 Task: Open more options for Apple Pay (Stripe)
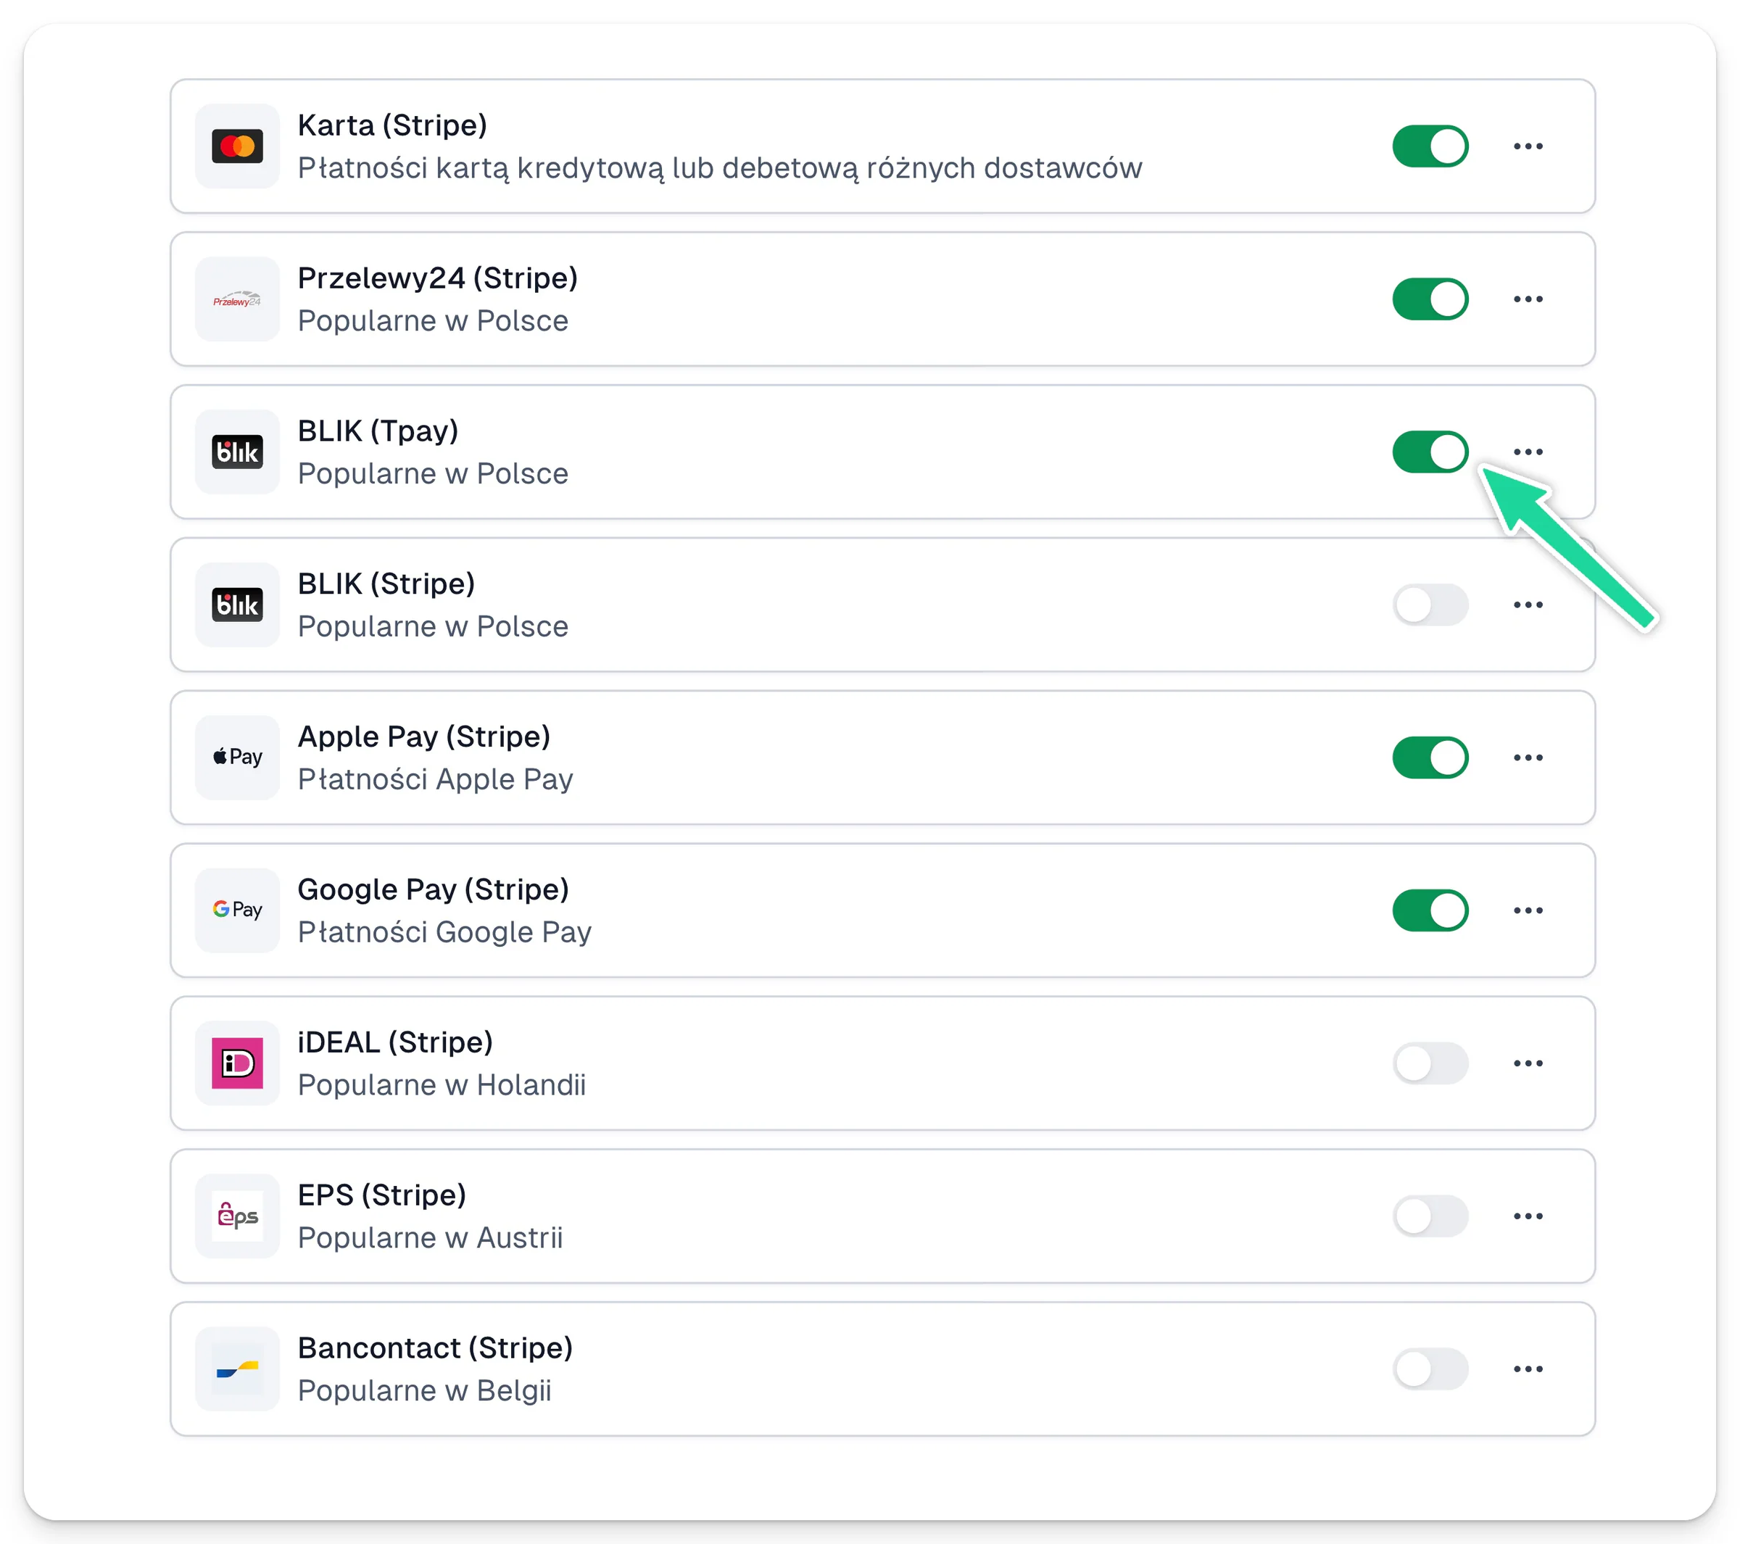coord(1528,758)
